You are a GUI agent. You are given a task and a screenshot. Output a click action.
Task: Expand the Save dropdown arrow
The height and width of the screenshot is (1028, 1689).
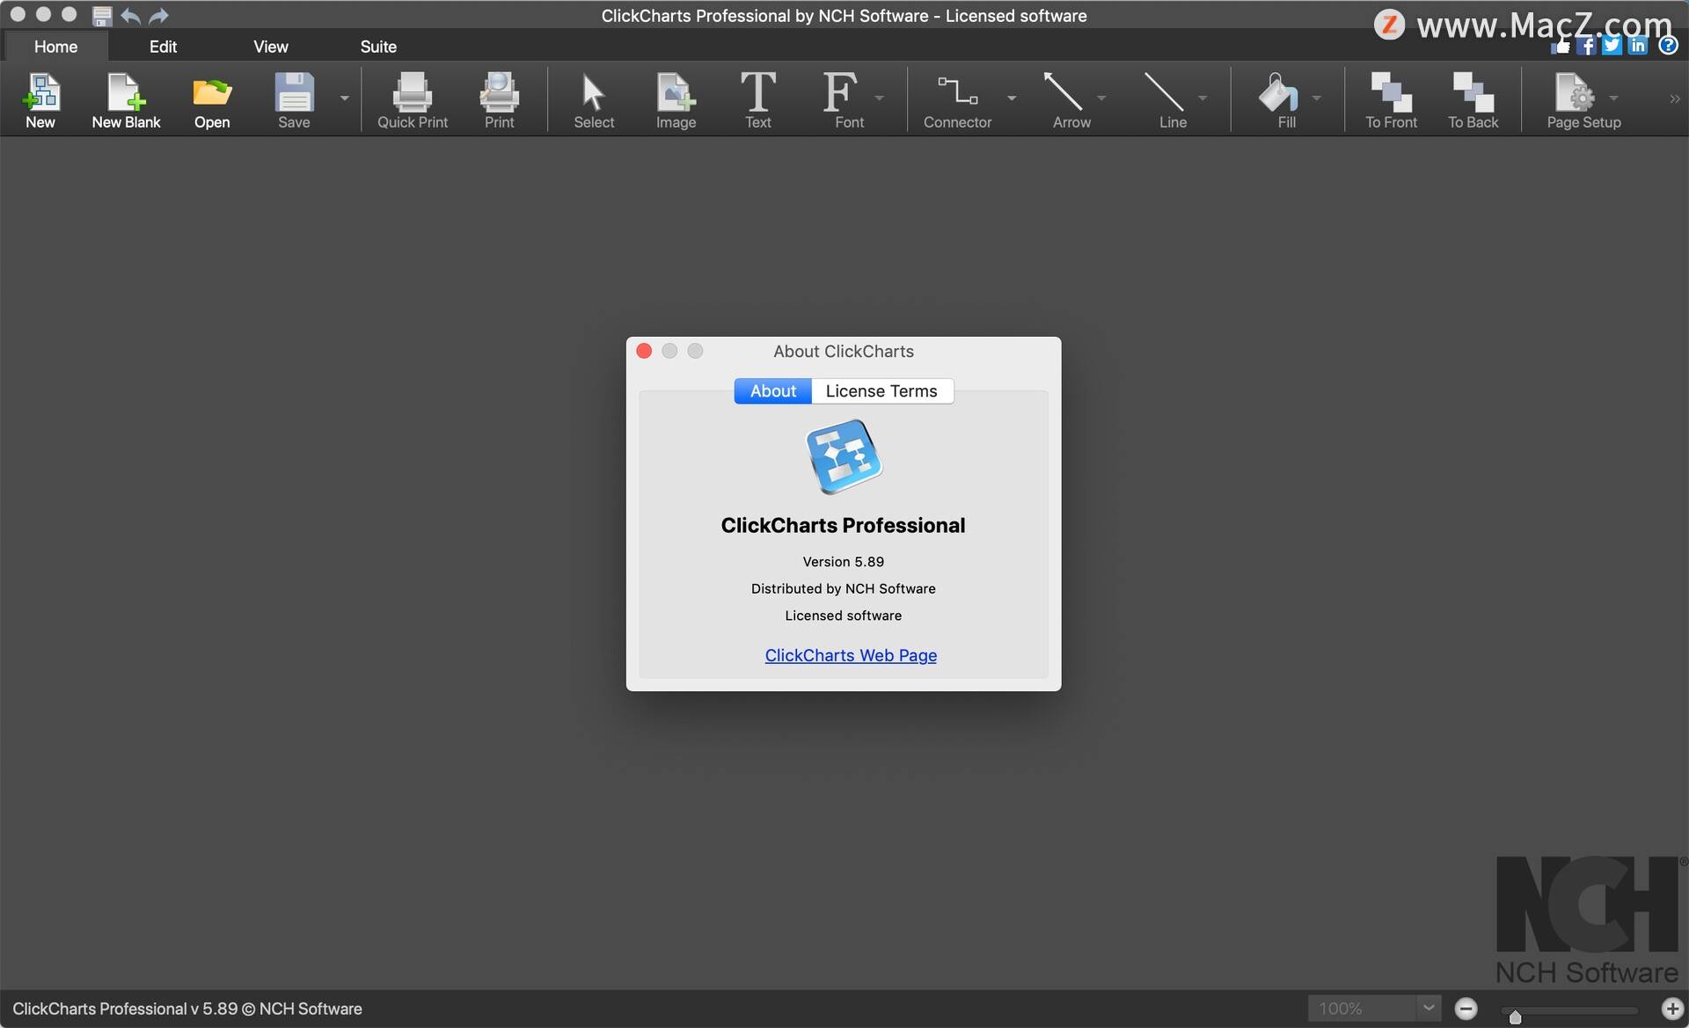345,98
